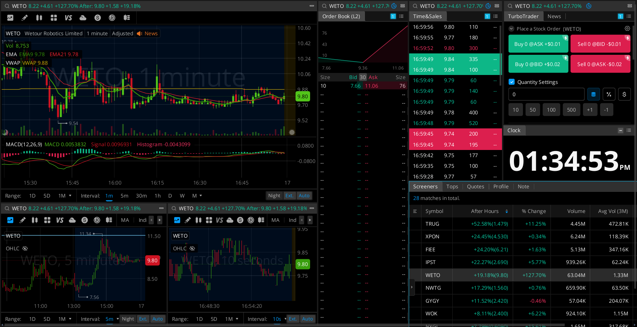637x327 pixels.
Task: Open the list menu icon in Clock panel
Action: pos(629,130)
